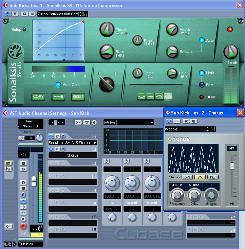Click the output gain knob showing -2.6 dB
Viewport: 245px width, 249px height.
231,52
